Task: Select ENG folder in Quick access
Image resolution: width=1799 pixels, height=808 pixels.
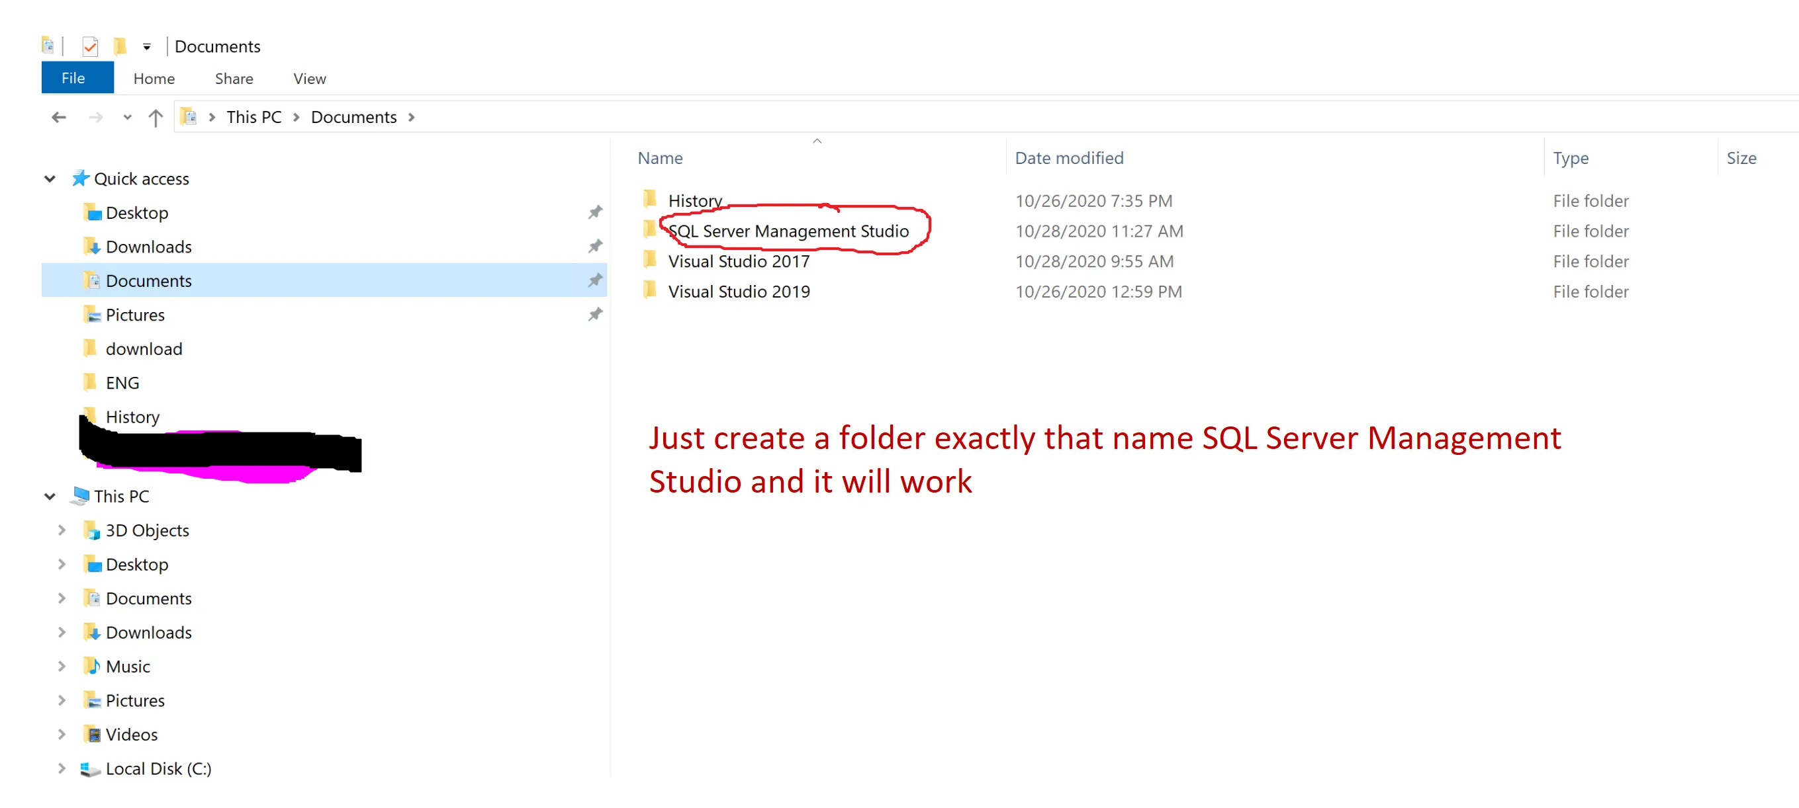Action: click(x=122, y=383)
